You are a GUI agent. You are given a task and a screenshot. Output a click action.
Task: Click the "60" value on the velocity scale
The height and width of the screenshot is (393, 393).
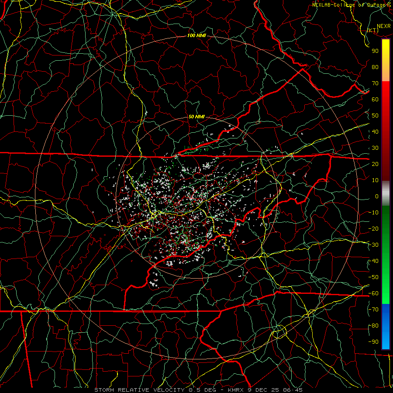click(x=375, y=100)
